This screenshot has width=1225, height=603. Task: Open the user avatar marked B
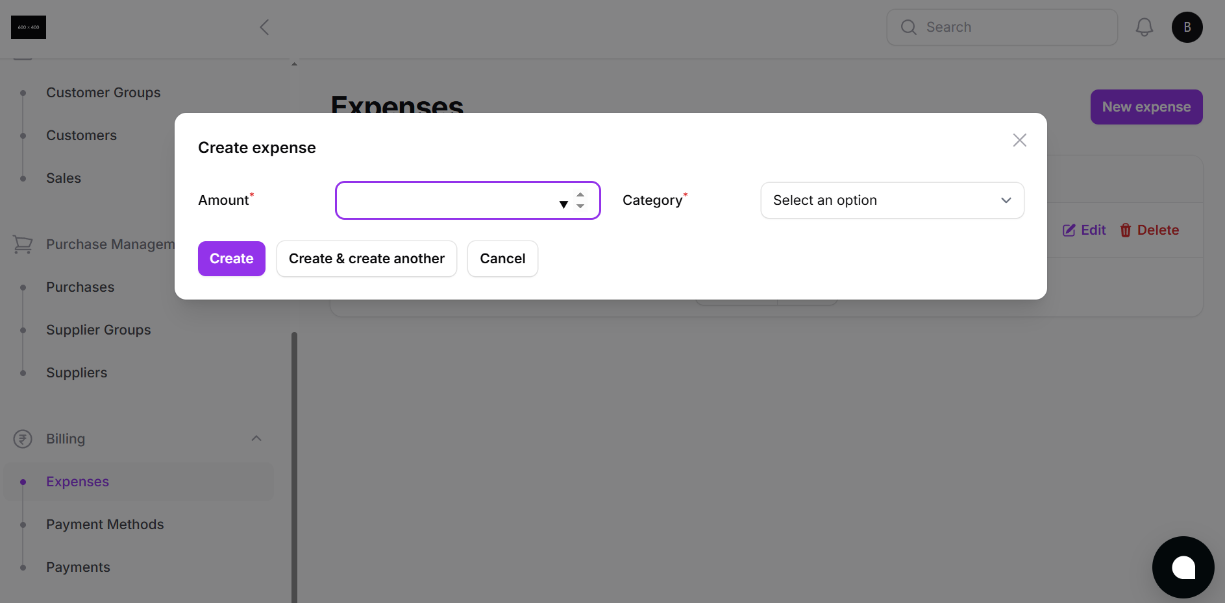tap(1187, 27)
